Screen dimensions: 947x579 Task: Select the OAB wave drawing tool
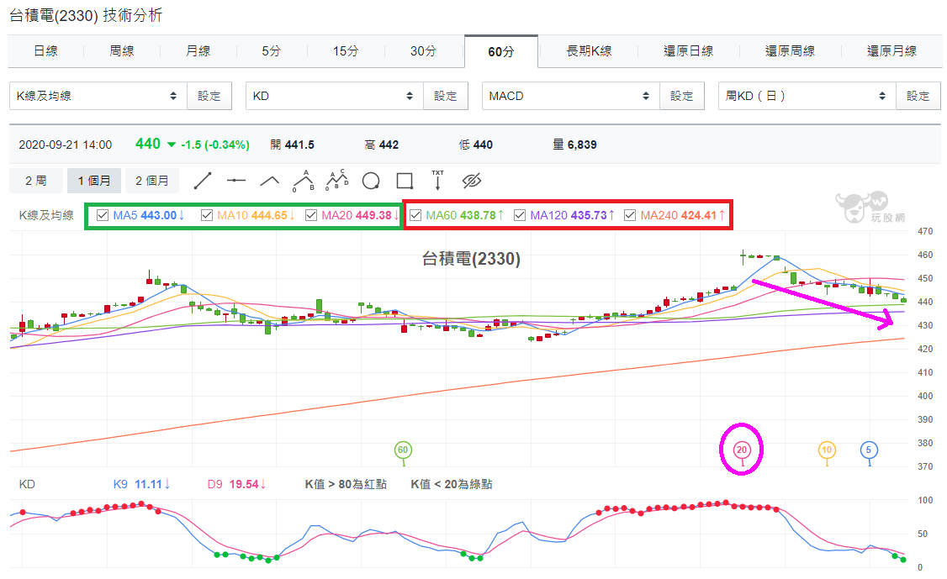[303, 181]
